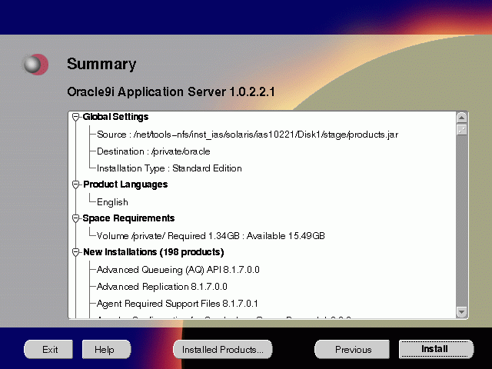
Task: Open Help for the installer
Action: tap(106, 349)
